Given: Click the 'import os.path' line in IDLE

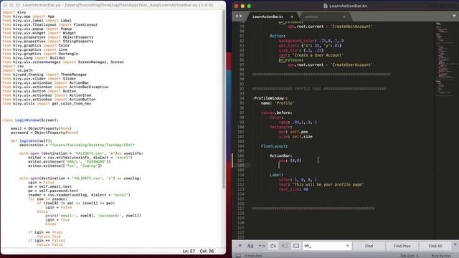Looking at the screenshot, I should click(x=17, y=70).
